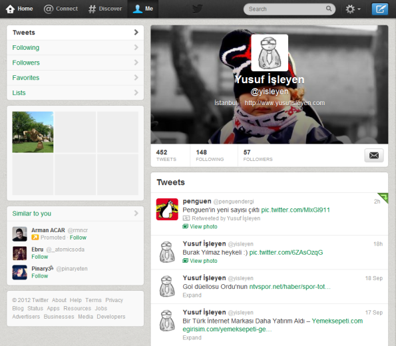Expand the Yemeksepeti tweet

192,337
